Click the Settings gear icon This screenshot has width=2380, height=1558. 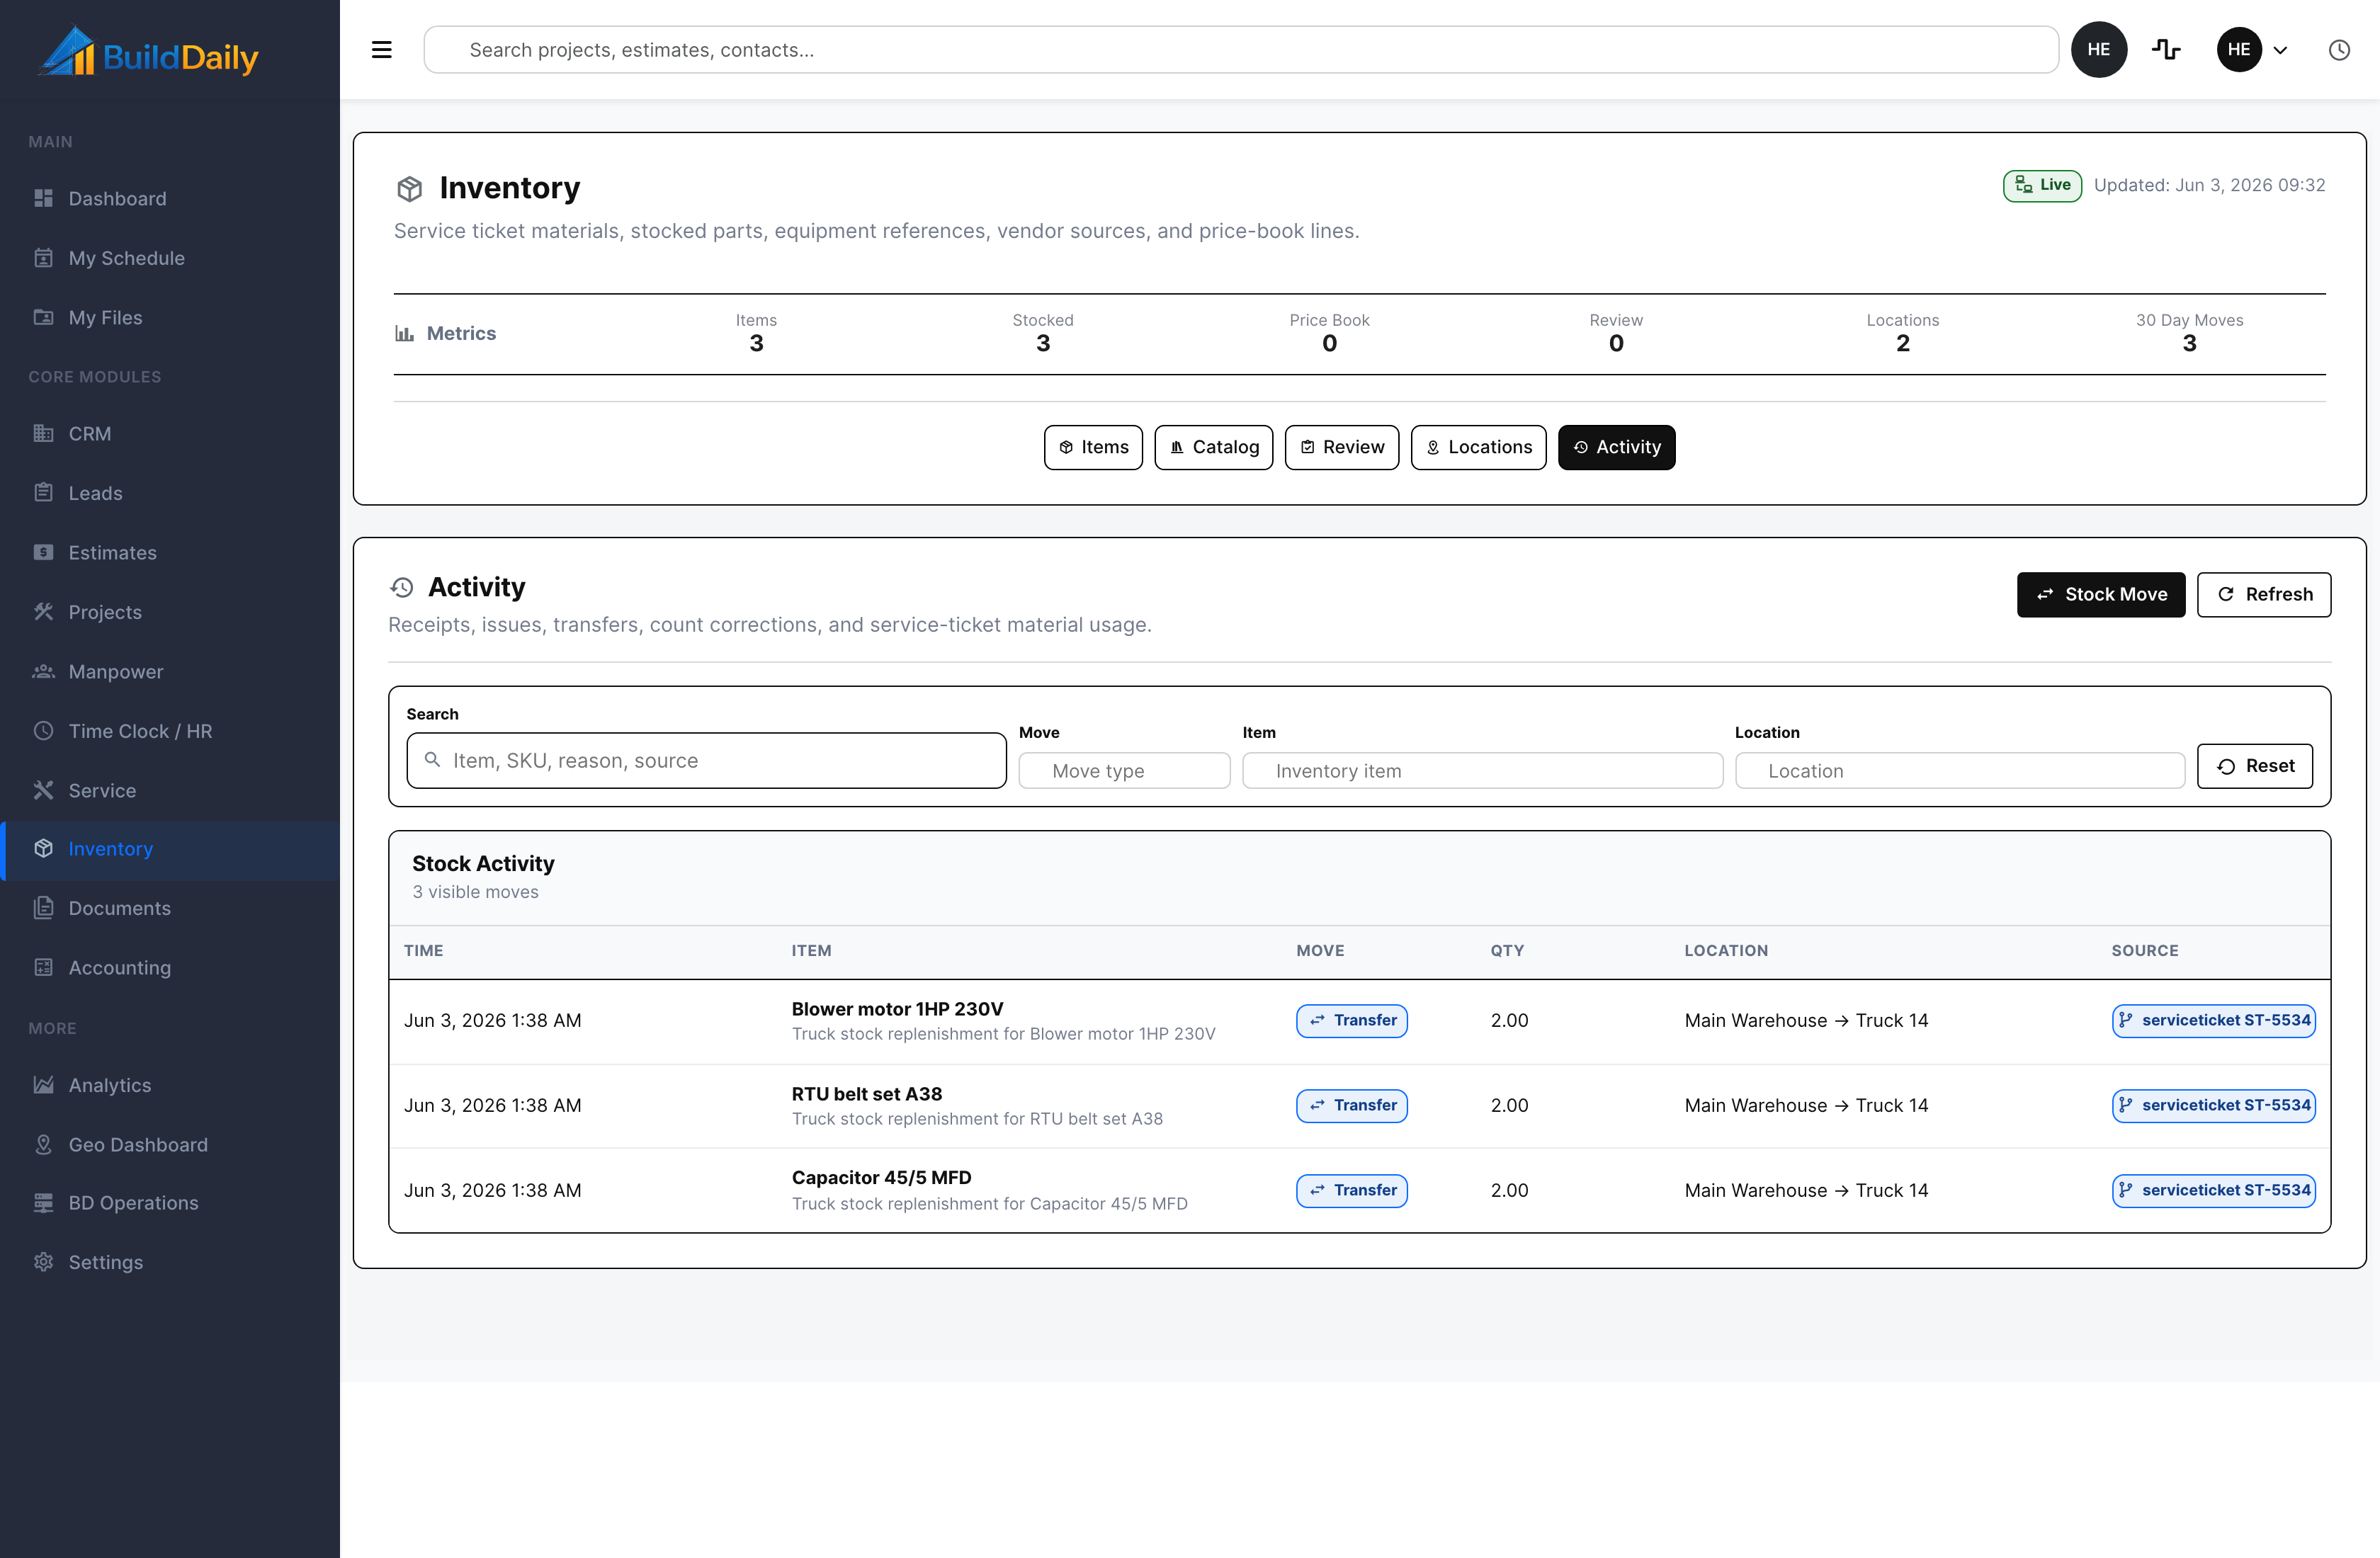pos(43,1262)
